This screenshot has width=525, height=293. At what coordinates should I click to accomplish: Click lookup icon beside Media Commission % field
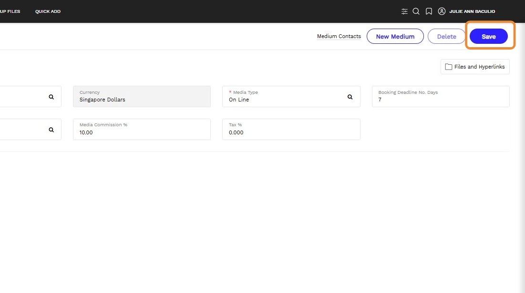(x=51, y=130)
